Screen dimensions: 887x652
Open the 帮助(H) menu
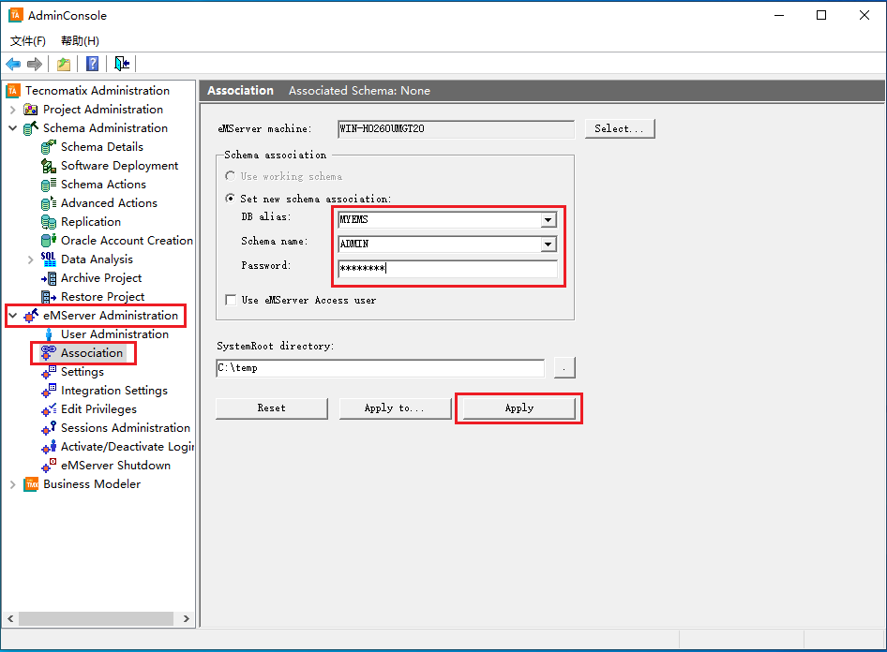[80, 41]
